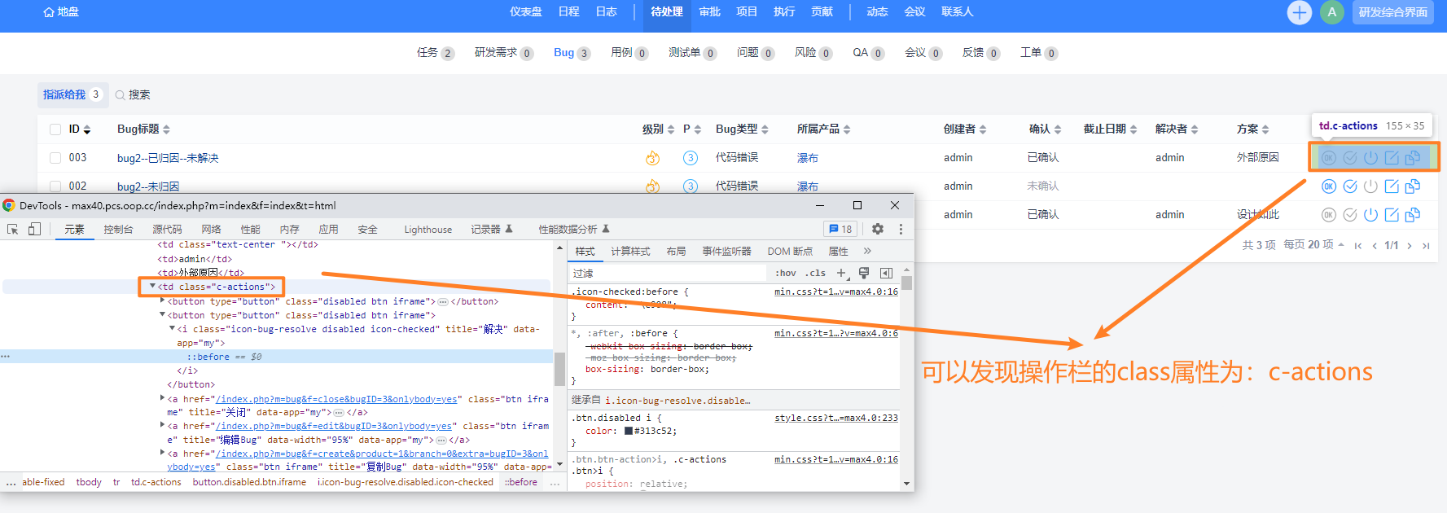Screen dimensions: 1447x513
Task: Click the #313c52 color swatch
Action: [629, 432]
